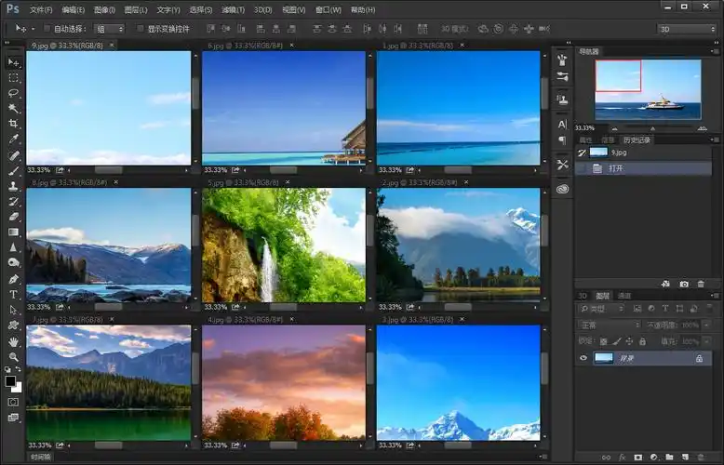
Task: Open the 3D workspace dropdown
Action: pyautogui.click(x=689, y=29)
